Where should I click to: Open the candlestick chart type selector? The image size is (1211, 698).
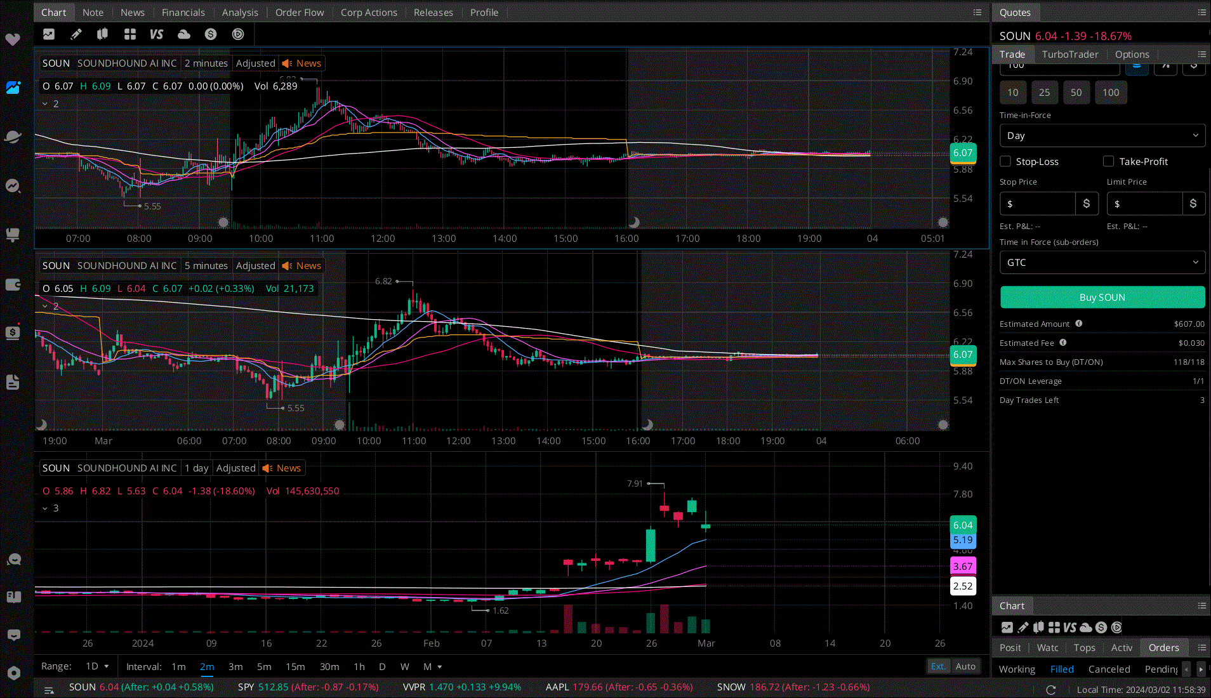[102, 34]
